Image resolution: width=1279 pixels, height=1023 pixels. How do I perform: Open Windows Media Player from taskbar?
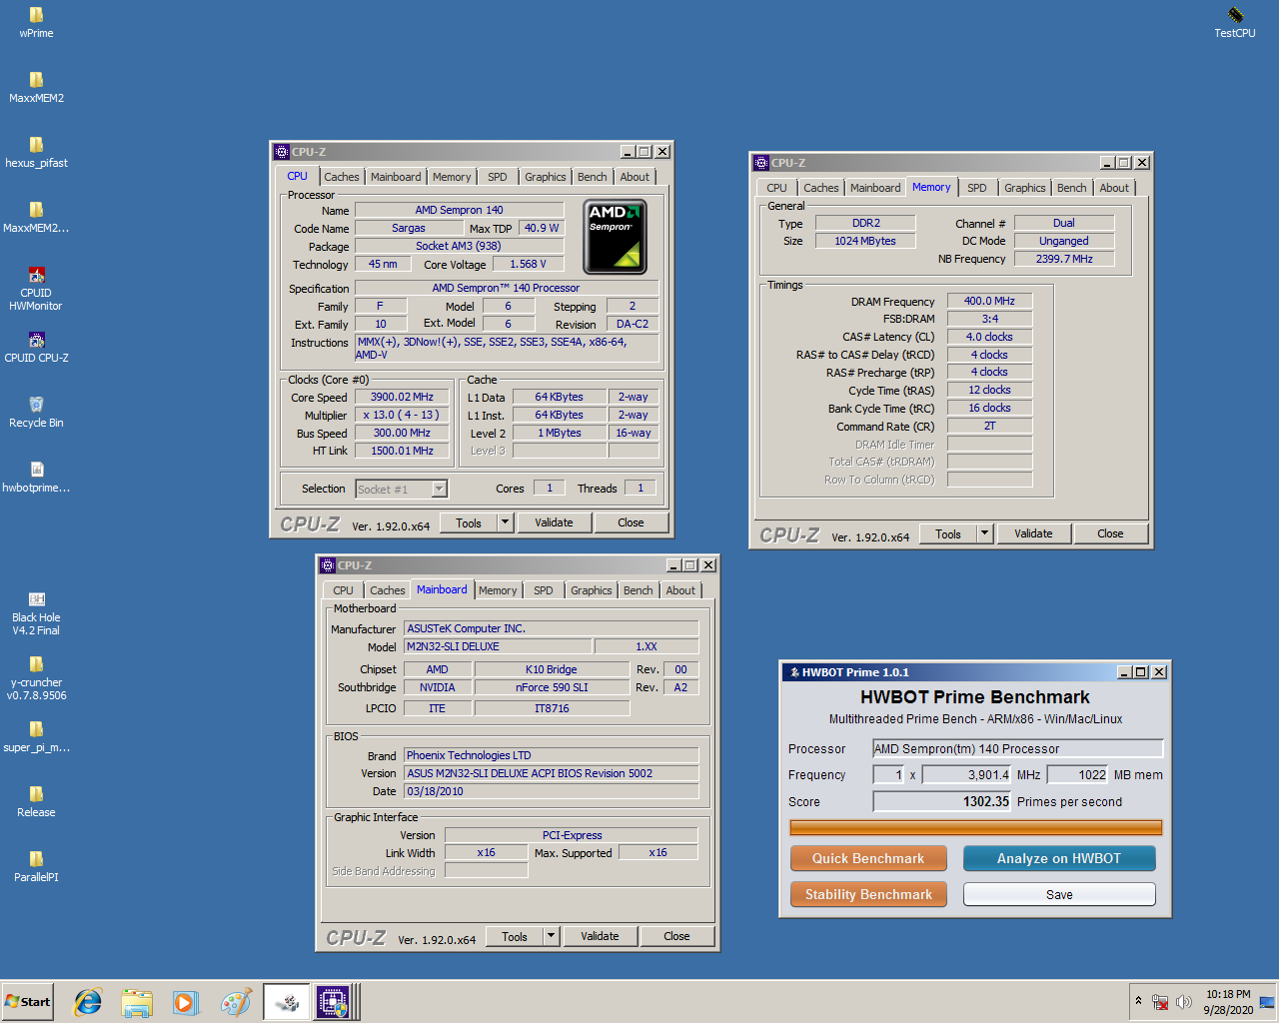[x=186, y=1002]
